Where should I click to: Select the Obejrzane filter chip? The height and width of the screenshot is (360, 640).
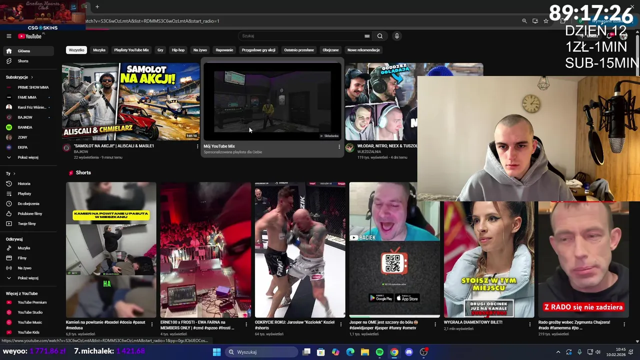pos(330,50)
